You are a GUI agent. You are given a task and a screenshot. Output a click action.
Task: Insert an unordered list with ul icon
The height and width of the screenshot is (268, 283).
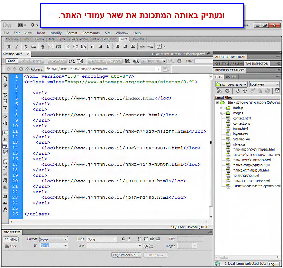(93, 47)
